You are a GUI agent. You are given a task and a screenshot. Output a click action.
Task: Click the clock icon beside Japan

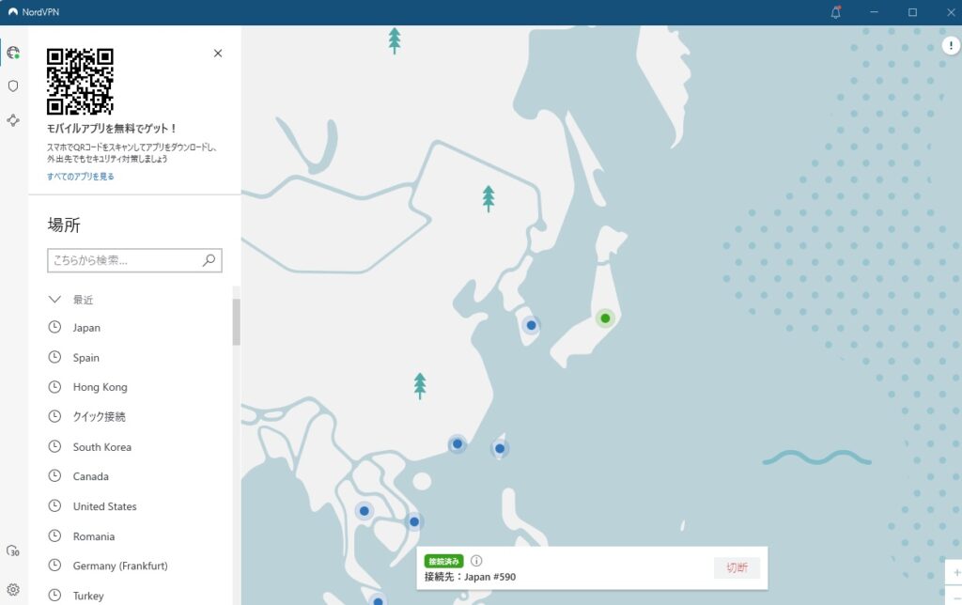[54, 327]
